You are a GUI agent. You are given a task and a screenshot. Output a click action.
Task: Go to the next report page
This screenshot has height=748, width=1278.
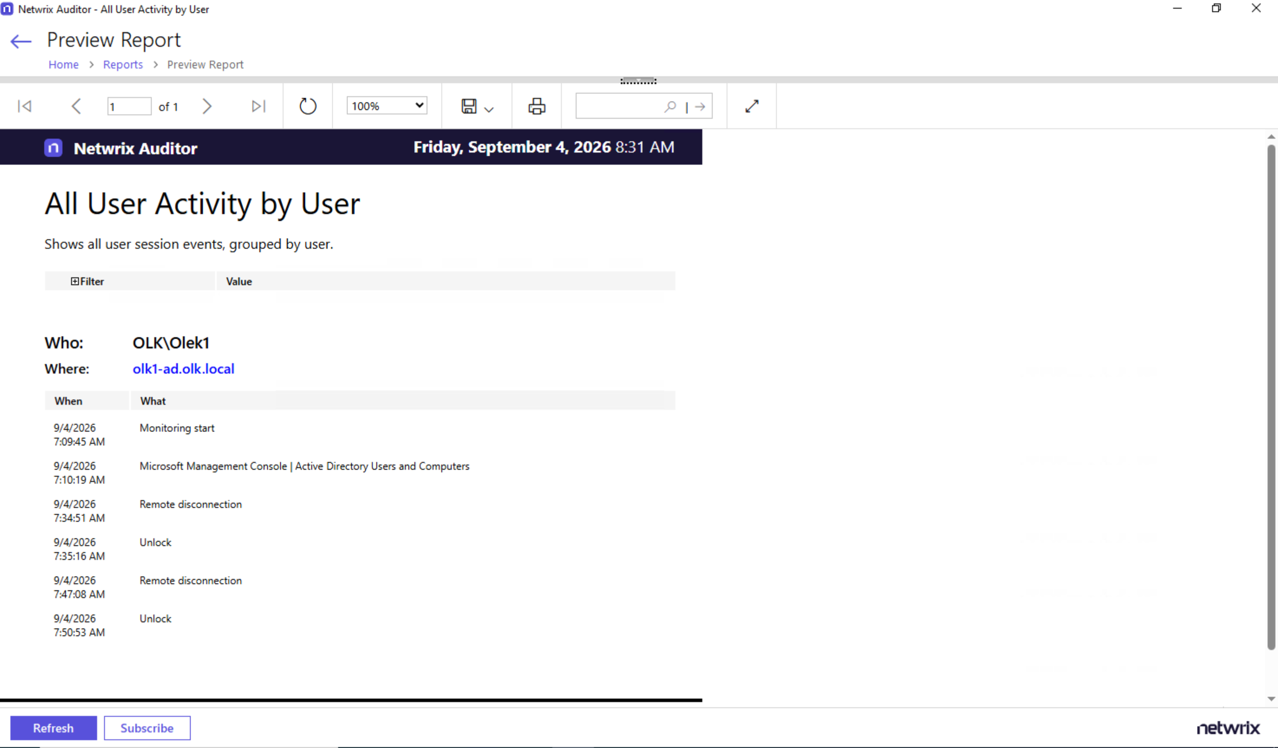point(206,106)
